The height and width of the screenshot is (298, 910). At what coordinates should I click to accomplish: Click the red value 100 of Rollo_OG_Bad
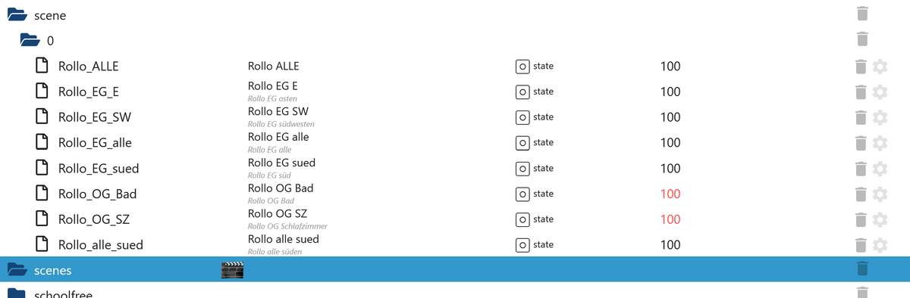tap(670, 194)
